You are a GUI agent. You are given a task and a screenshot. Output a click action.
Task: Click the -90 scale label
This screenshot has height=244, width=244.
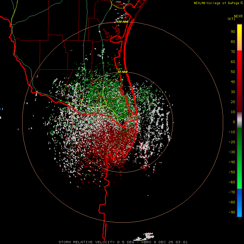point(232,212)
